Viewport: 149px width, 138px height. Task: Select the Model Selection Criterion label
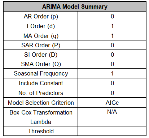point(41,103)
